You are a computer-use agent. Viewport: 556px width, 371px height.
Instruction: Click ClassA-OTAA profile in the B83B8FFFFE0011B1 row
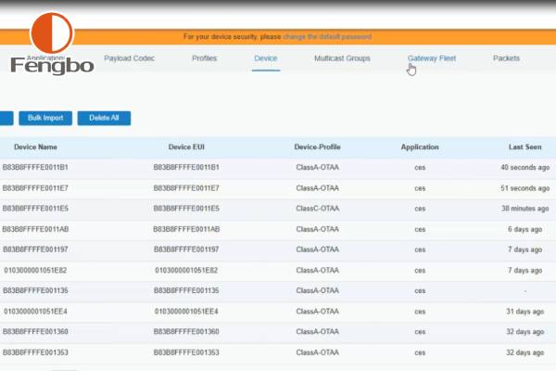[317, 167]
